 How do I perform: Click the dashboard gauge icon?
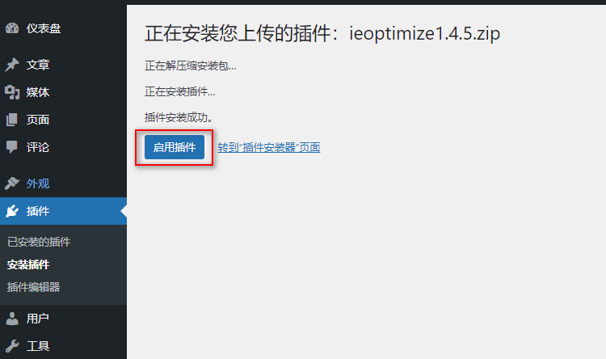point(12,28)
